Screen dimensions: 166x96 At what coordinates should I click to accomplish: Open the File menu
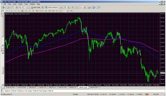pos(5,4)
